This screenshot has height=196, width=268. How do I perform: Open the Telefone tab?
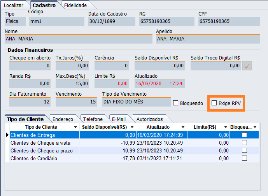[x=93, y=119]
